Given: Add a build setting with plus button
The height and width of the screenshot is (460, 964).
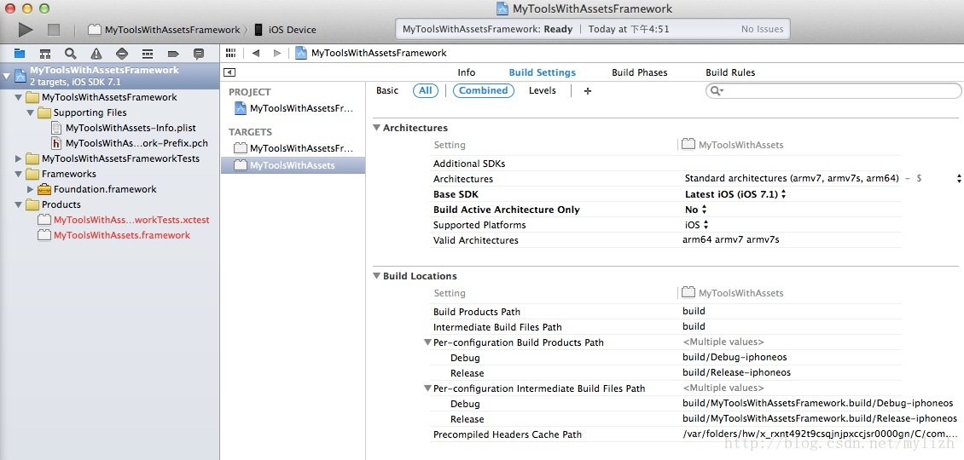Looking at the screenshot, I should pyautogui.click(x=588, y=91).
